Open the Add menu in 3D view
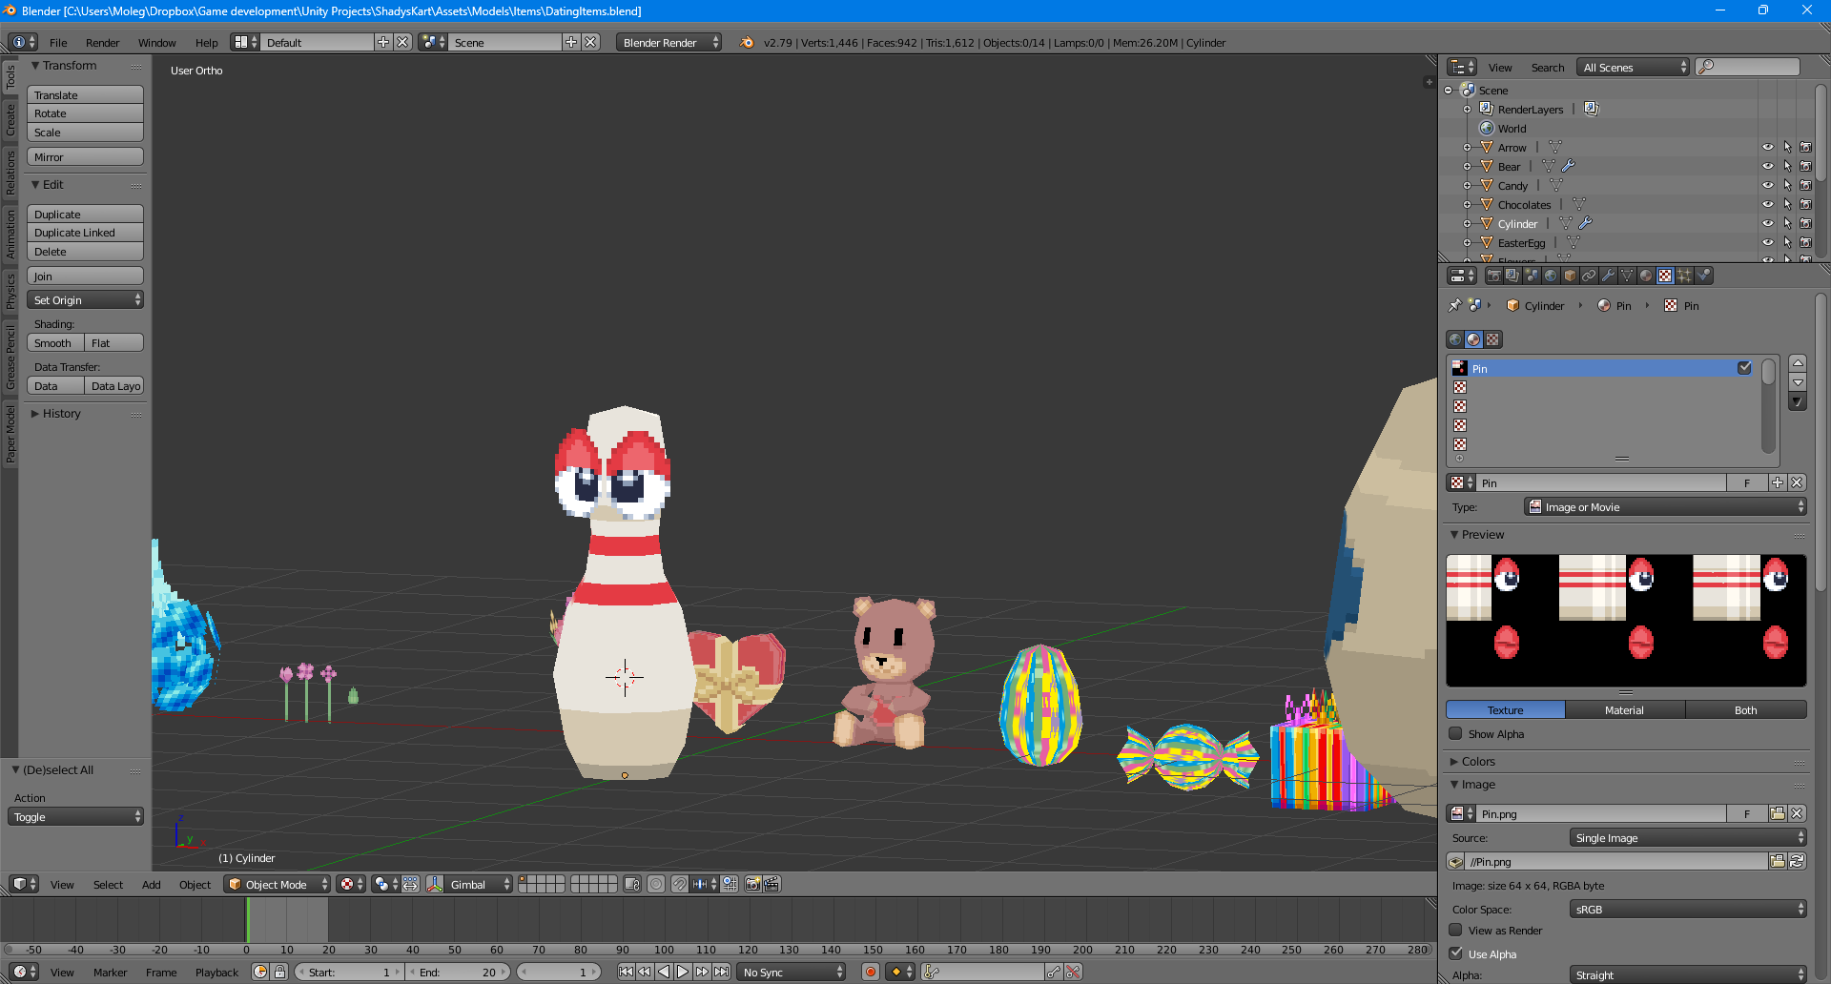The image size is (1831, 984). pyautogui.click(x=151, y=884)
